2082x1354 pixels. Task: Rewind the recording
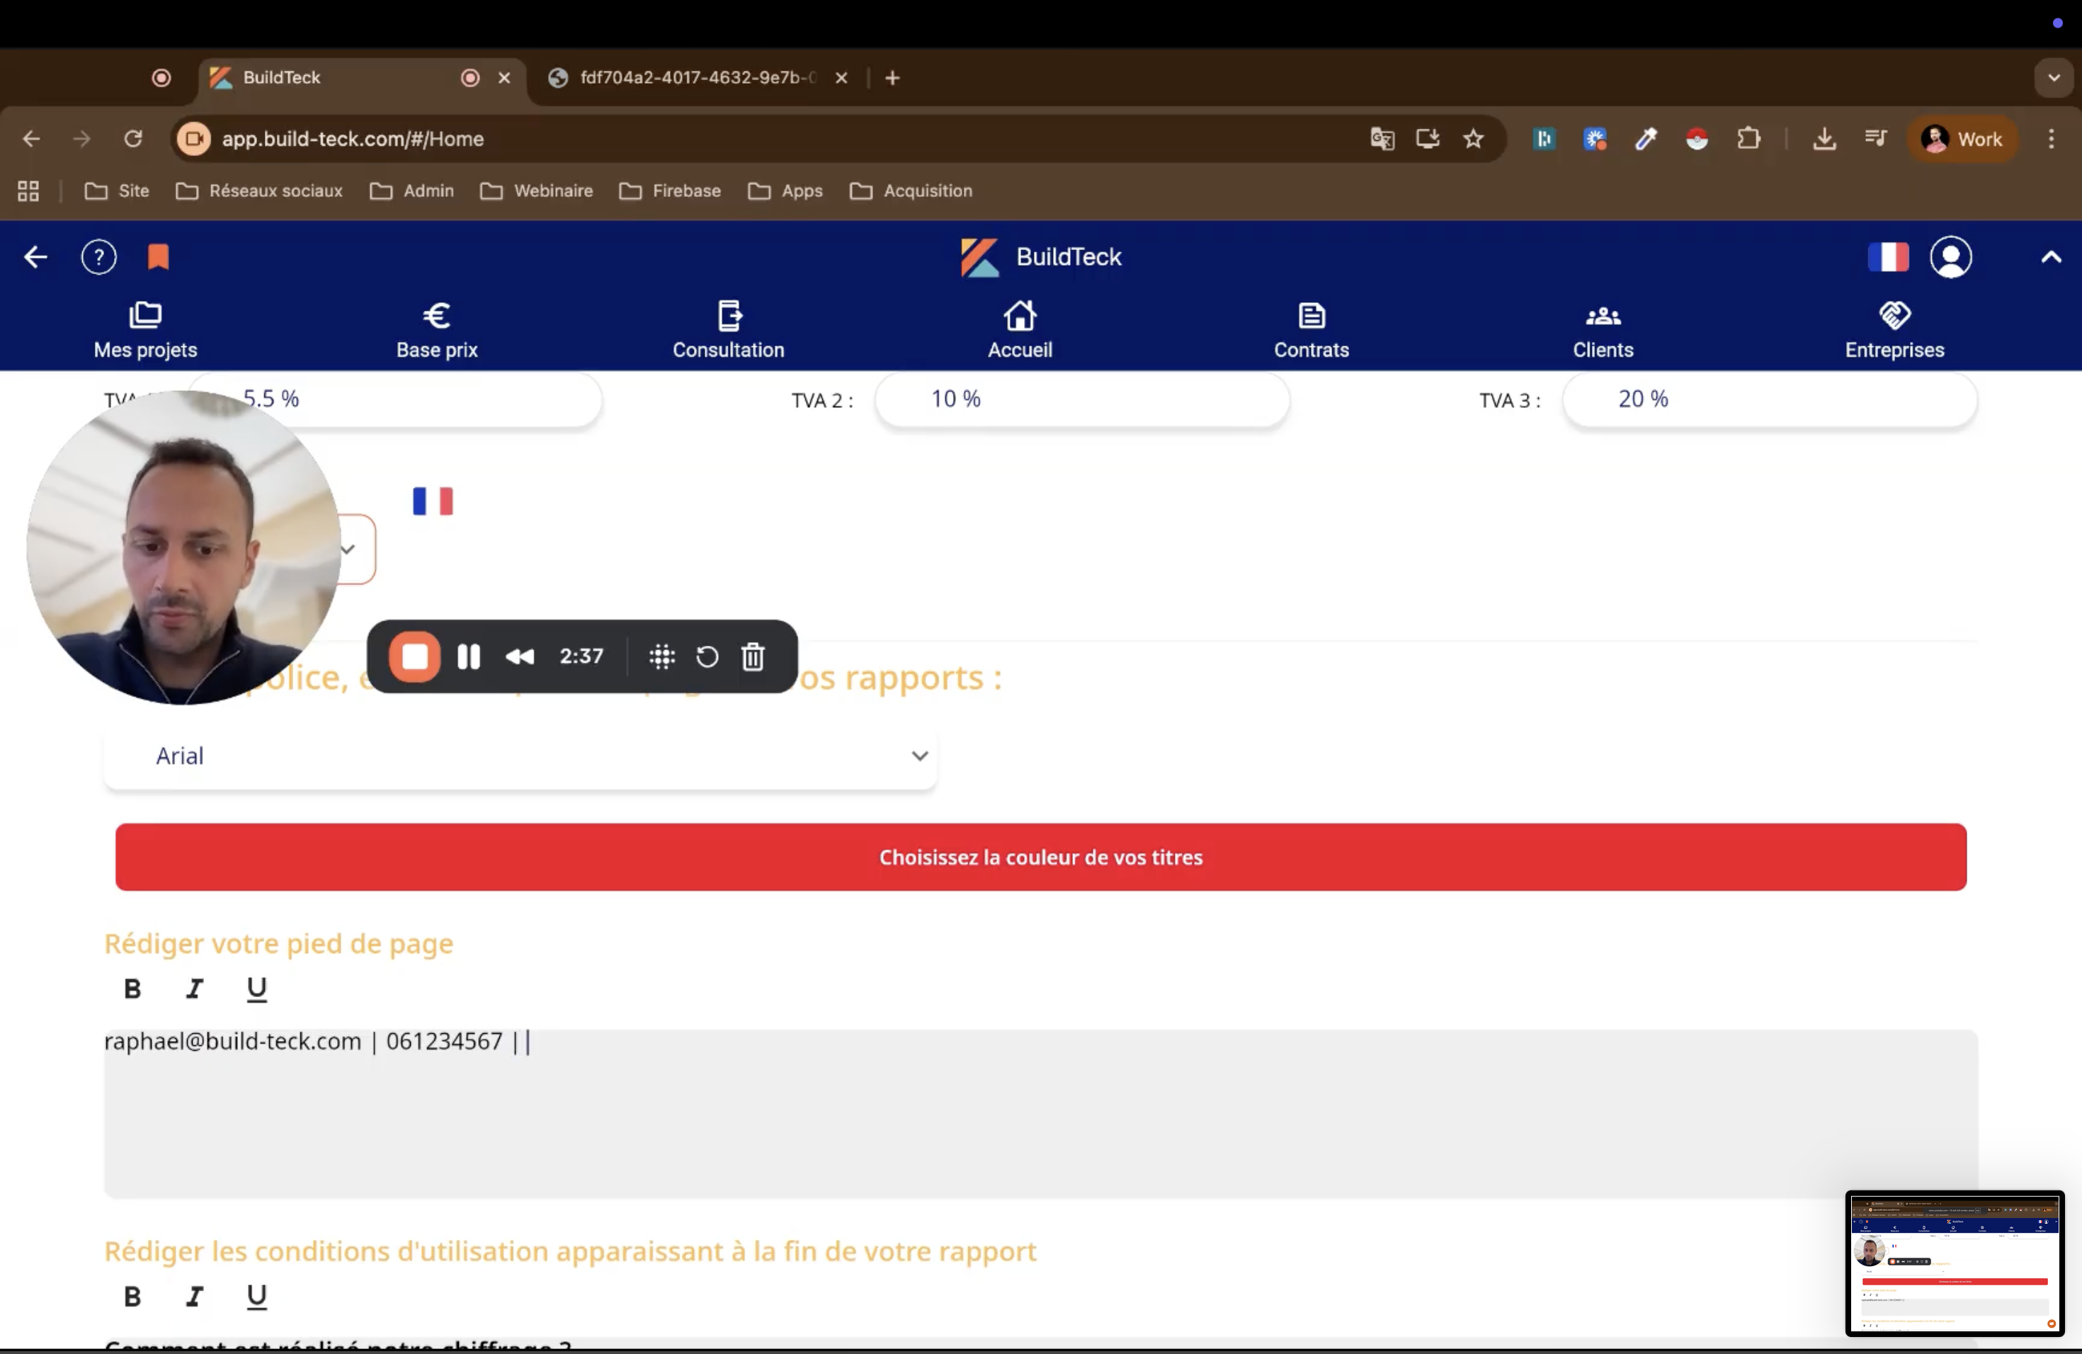(x=520, y=657)
